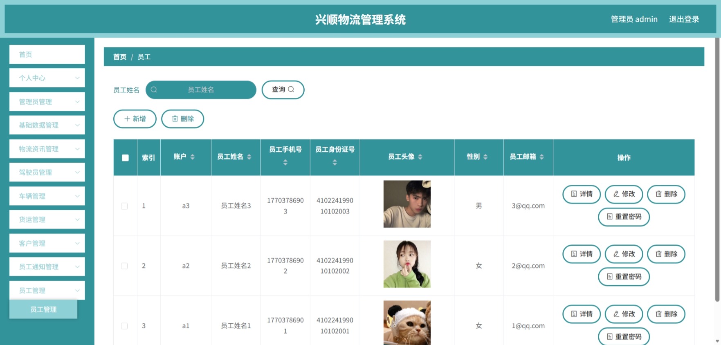Click 退出登录 in the header
Image resolution: width=721 pixels, height=345 pixels.
point(684,19)
